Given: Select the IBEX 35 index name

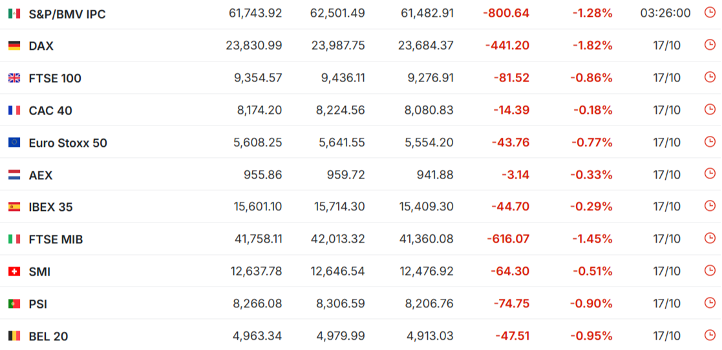Looking at the screenshot, I should click(50, 208).
